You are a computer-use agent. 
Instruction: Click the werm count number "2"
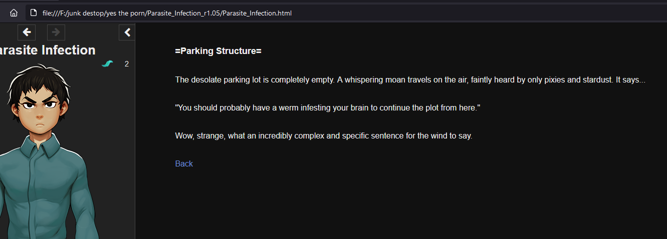pos(127,64)
